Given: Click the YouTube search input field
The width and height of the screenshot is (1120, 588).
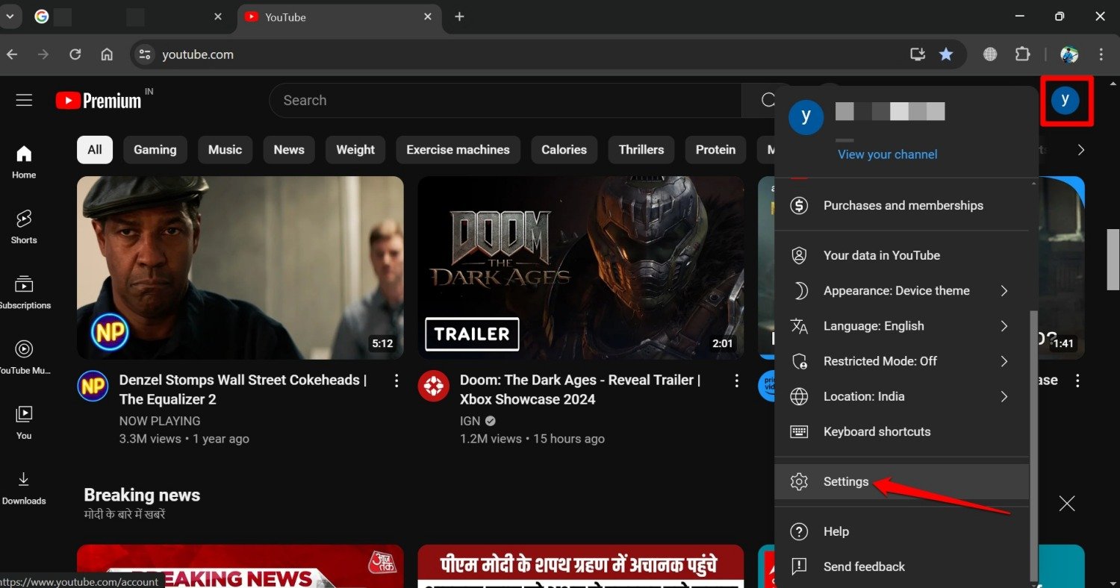Looking at the screenshot, I should click(505, 100).
